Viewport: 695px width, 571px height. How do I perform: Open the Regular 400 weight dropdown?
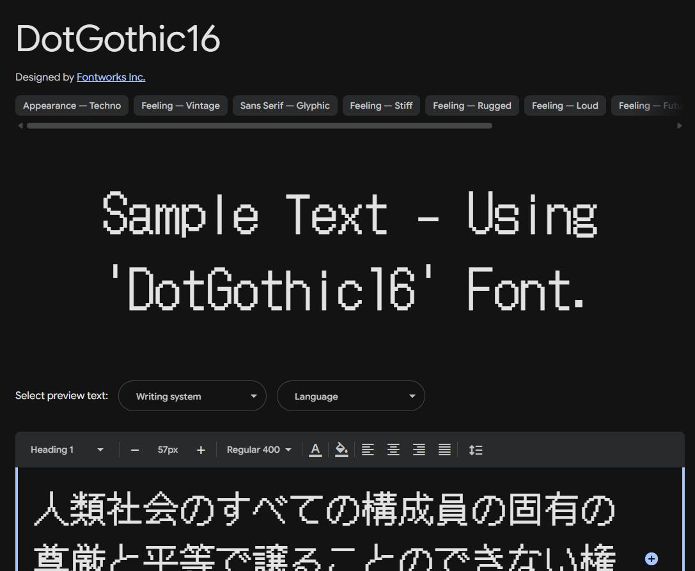259,450
